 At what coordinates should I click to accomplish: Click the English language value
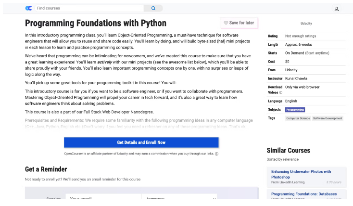coord(291,101)
